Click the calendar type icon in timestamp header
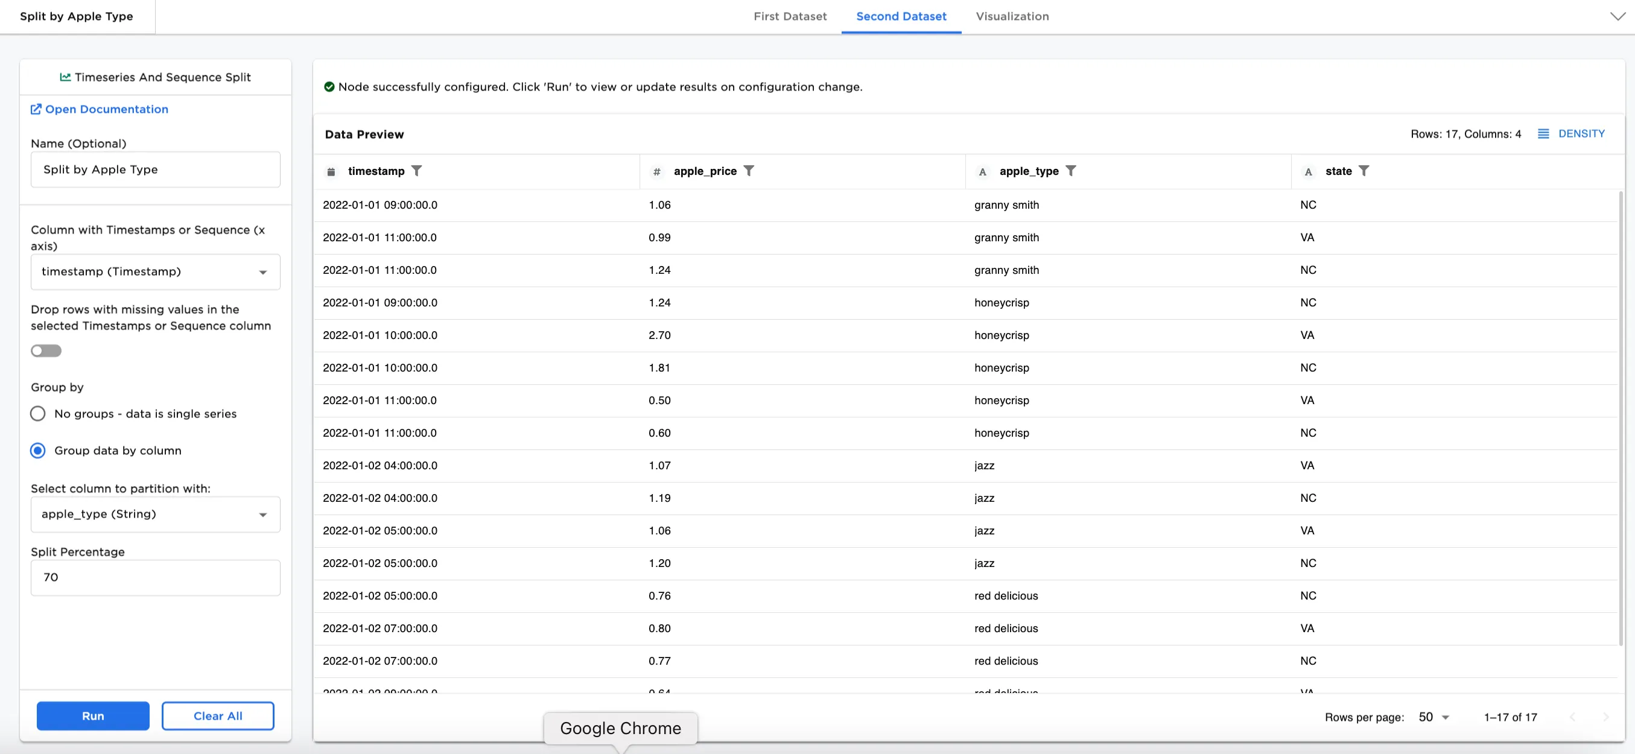The height and width of the screenshot is (754, 1635). [331, 171]
